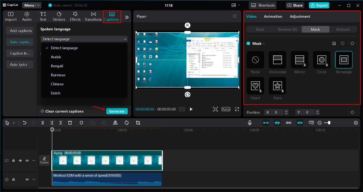The height and width of the screenshot is (192, 363).
Task: Toggle main track magnet
Action: tap(266, 123)
